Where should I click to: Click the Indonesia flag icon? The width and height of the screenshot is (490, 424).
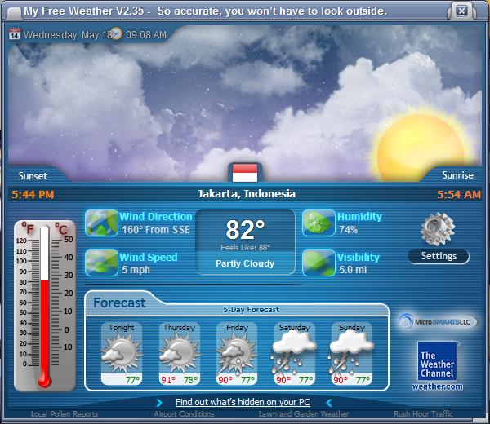(245, 173)
